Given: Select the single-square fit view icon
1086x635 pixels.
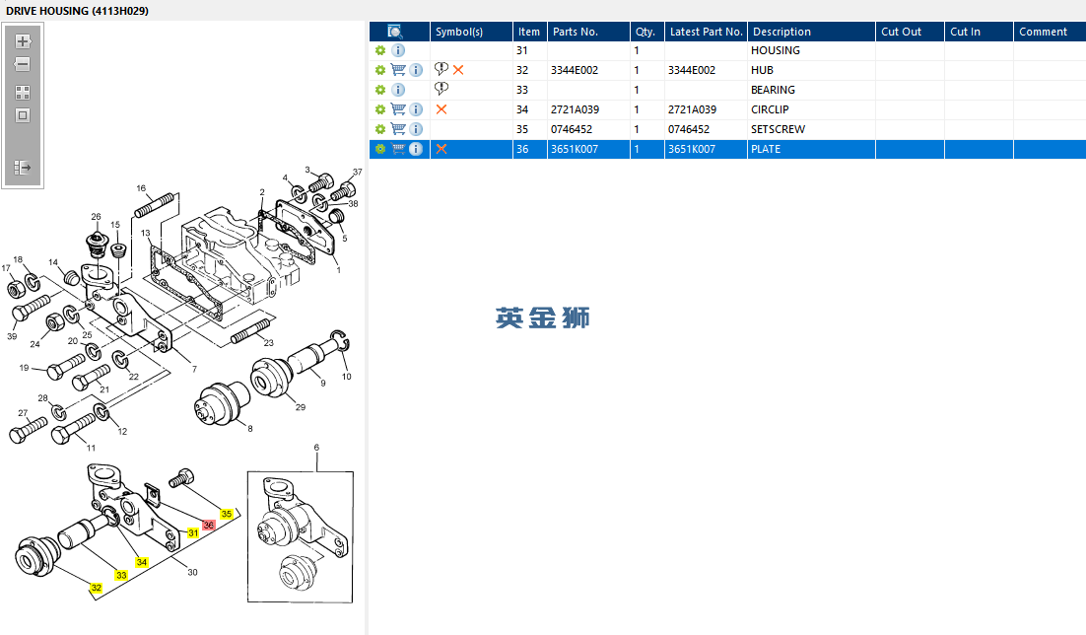Looking at the screenshot, I should click(23, 115).
